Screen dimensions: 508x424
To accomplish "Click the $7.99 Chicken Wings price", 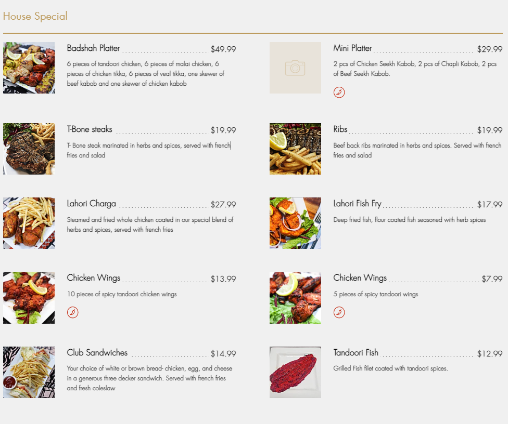I will (x=492, y=279).
